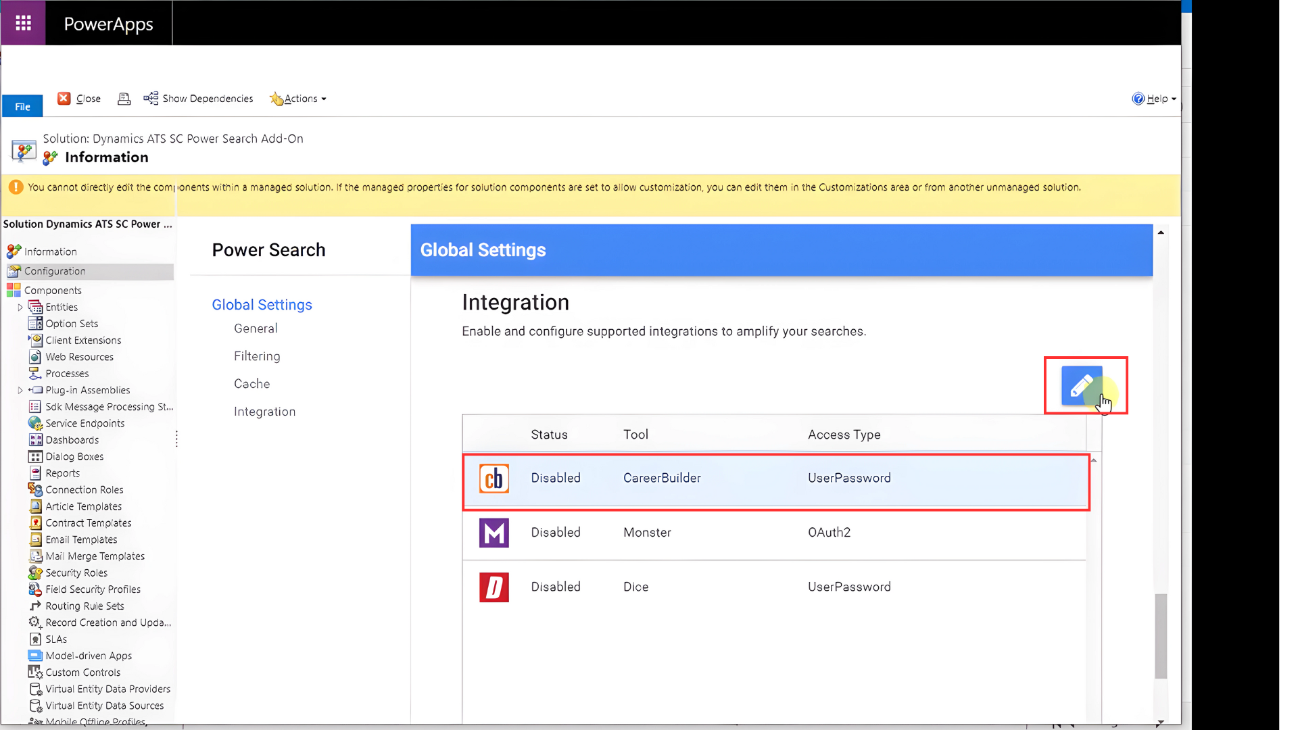
Task: Open Model-driven Apps in the tree
Action: tap(89, 656)
